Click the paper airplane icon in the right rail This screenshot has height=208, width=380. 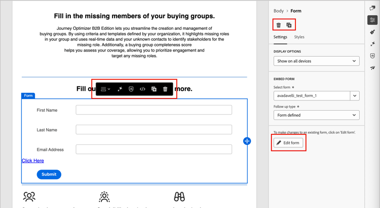pyautogui.click(x=372, y=68)
